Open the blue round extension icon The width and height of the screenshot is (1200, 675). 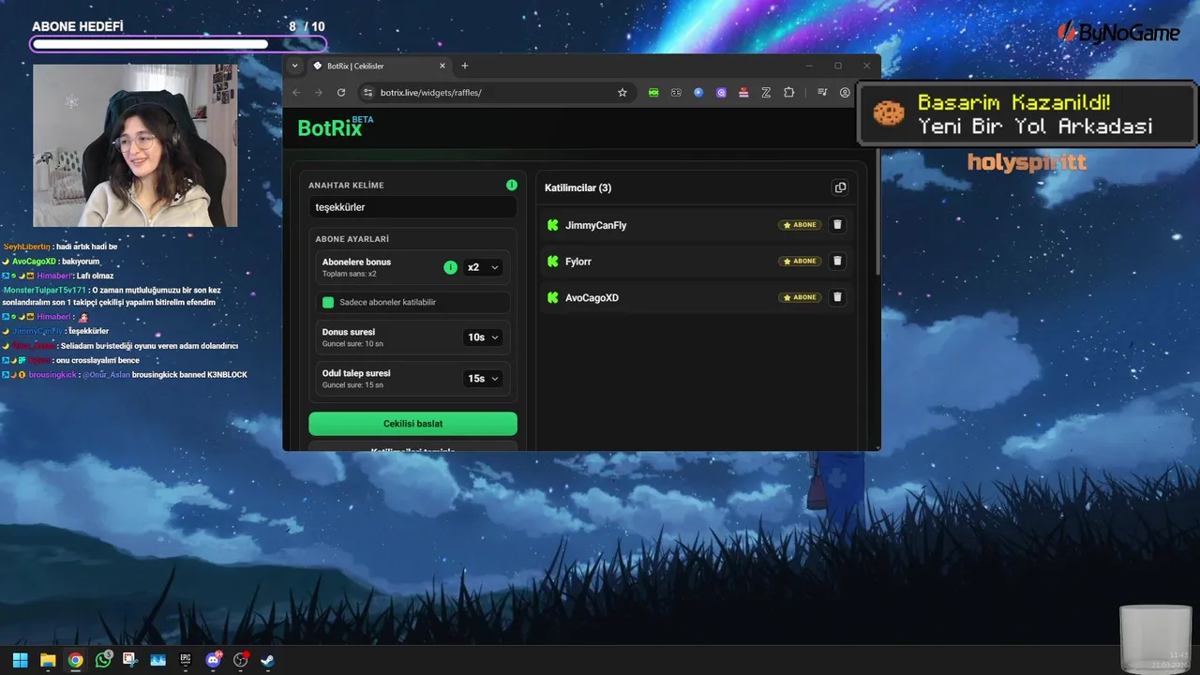tap(698, 92)
